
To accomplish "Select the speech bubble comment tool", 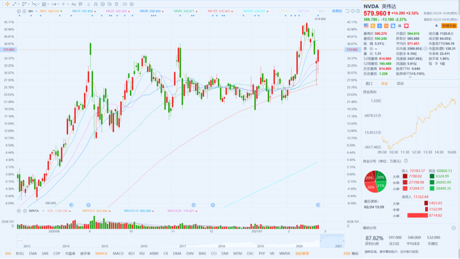I will pyautogui.click(x=80, y=4).
